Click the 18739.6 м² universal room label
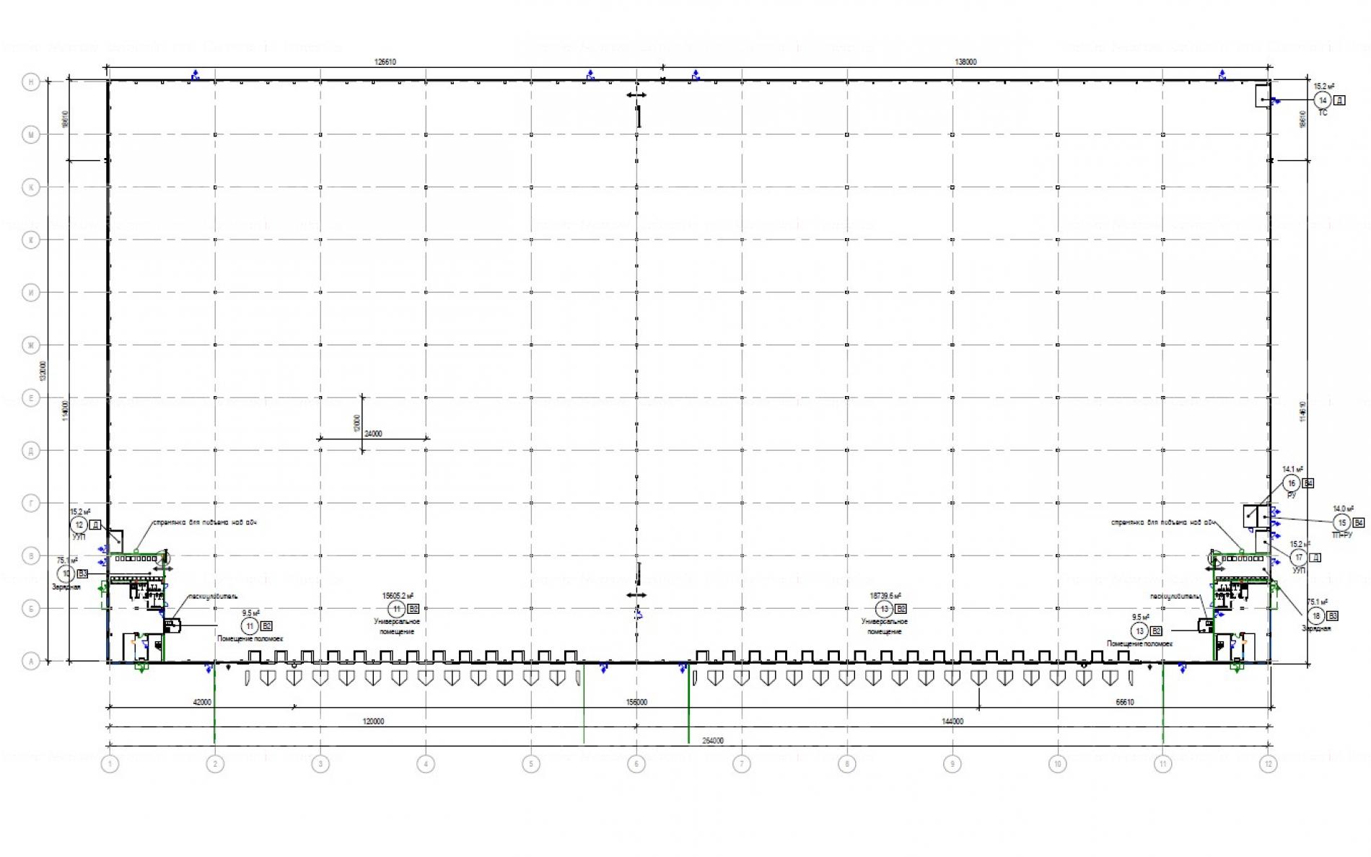 [885, 597]
